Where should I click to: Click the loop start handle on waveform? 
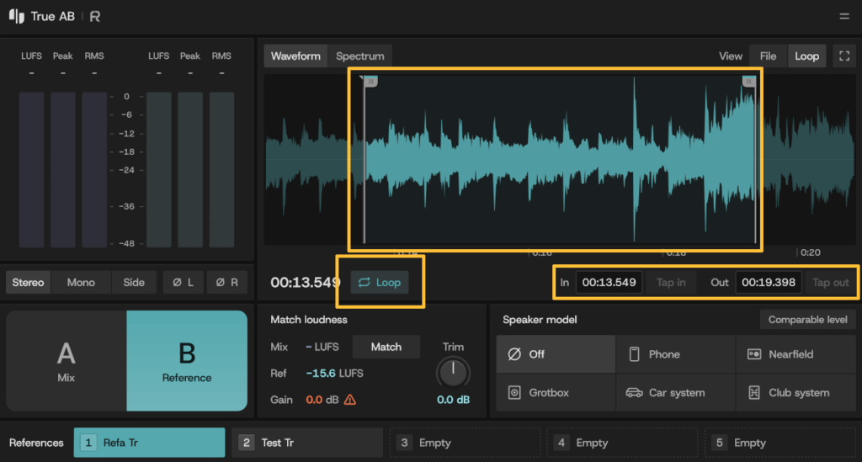[x=370, y=82]
